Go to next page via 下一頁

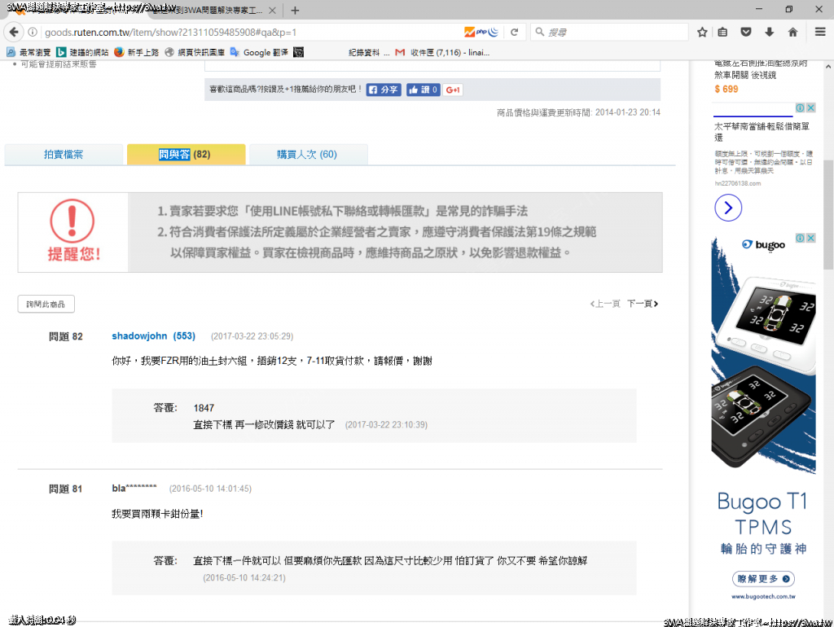pos(642,304)
